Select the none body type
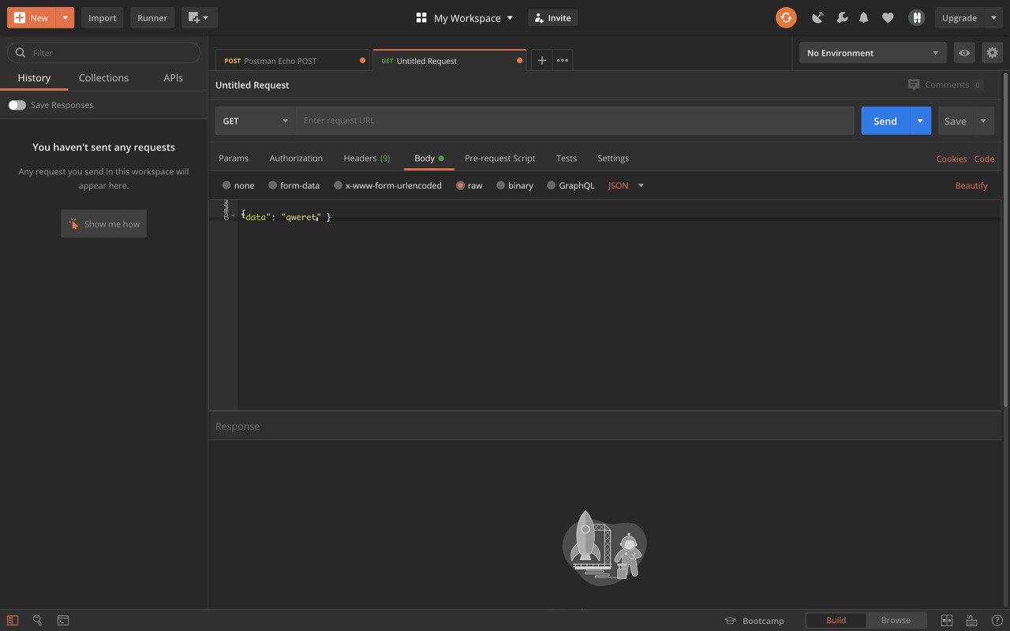This screenshot has height=631, width=1010. [x=226, y=185]
